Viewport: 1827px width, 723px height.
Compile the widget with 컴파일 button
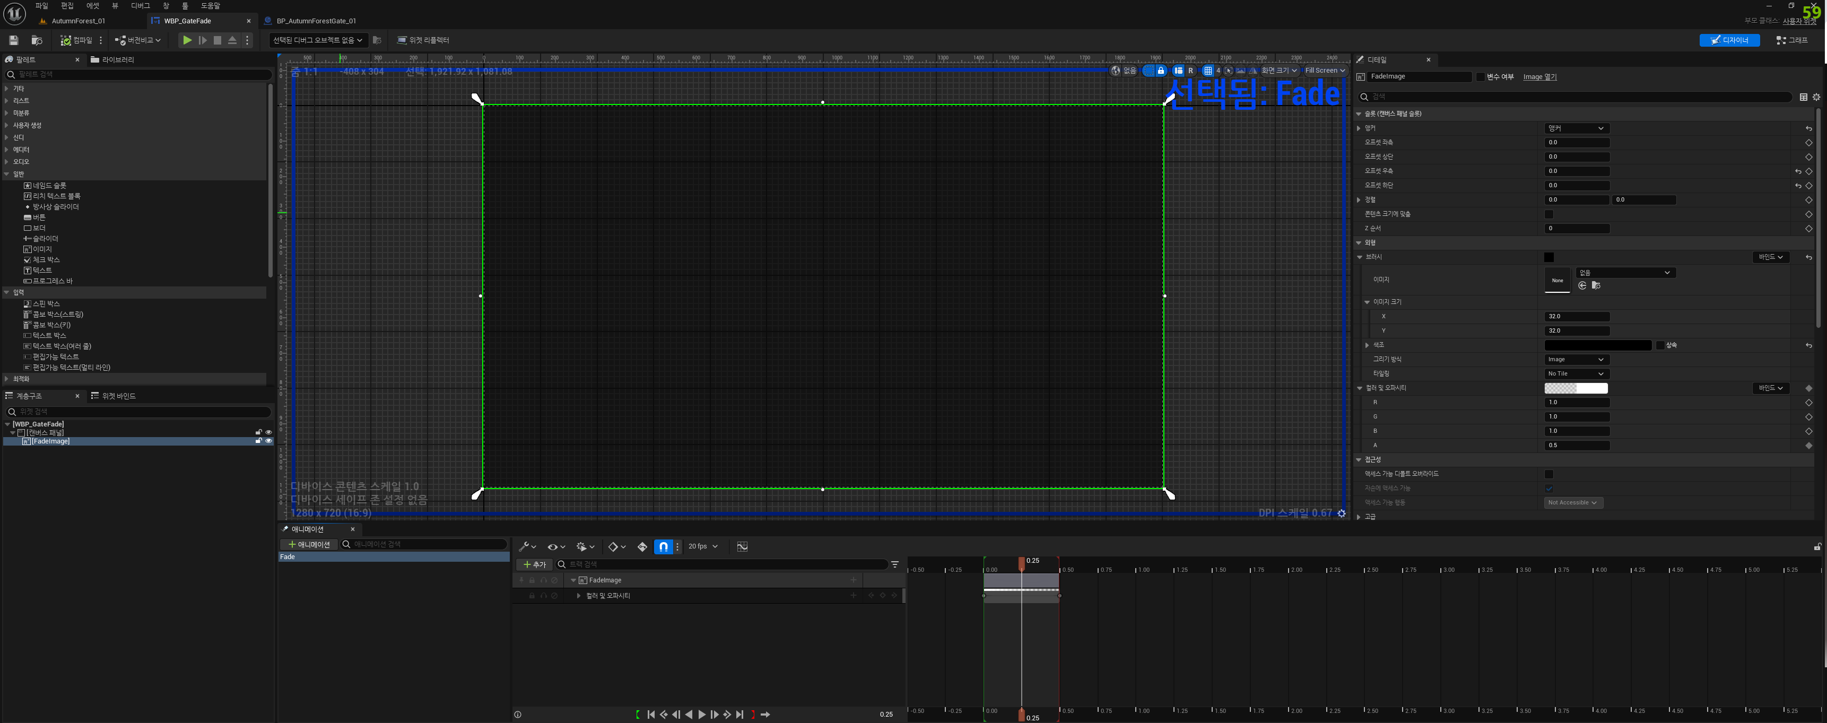point(76,40)
